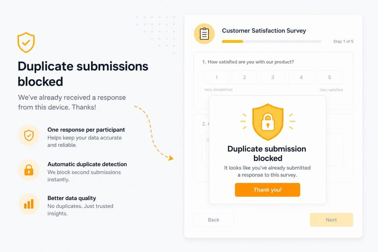378x252 pixels.
Task: Click the survey clipboard icon
Action: tap(204, 34)
